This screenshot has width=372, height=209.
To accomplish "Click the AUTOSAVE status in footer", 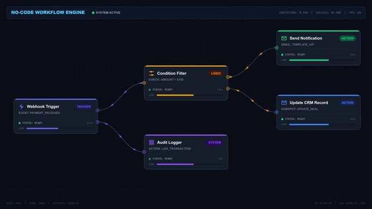I will [66, 203].
